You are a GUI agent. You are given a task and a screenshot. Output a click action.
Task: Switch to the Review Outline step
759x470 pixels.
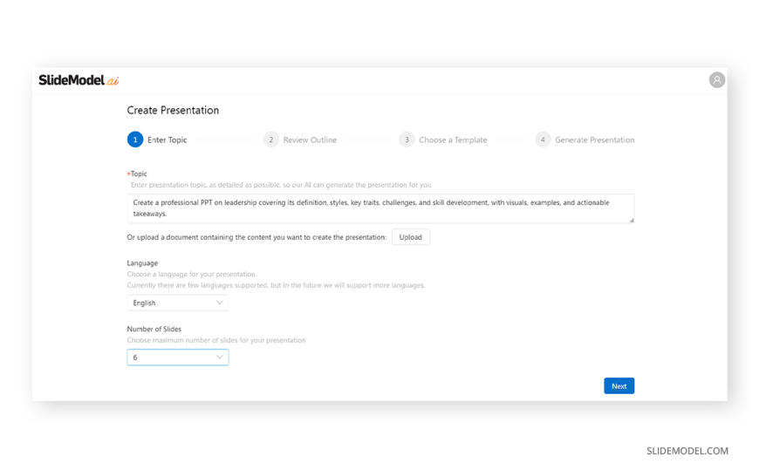tap(310, 140)
